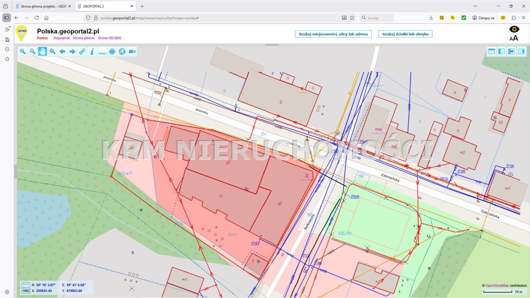Click the video camera tool icon
The image size is (530, 298).
point(132,51)
